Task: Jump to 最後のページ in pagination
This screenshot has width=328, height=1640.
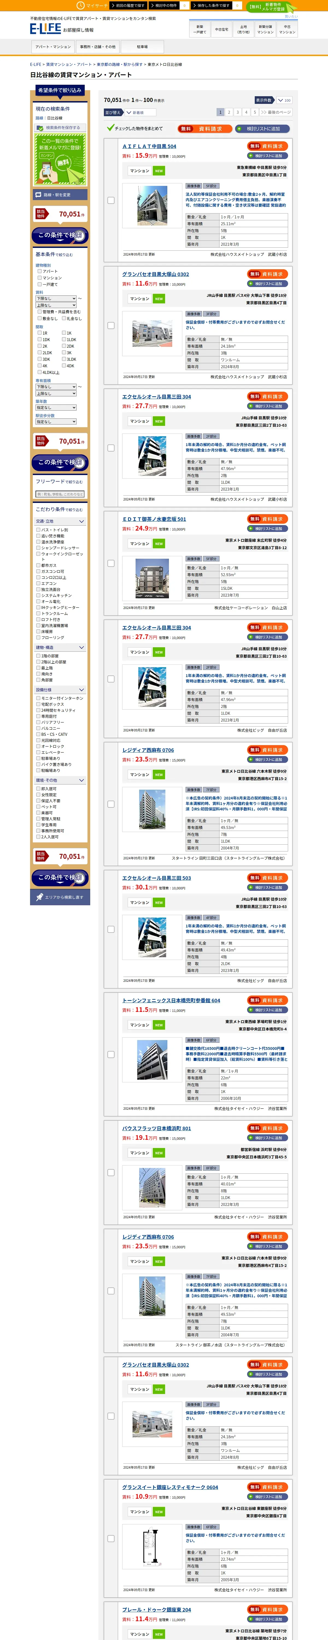Action: point(276,113)
